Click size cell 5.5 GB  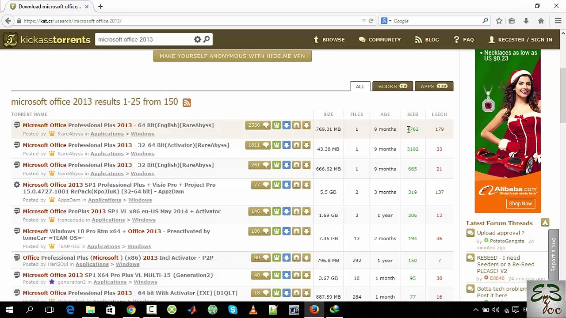click(328, 192)
